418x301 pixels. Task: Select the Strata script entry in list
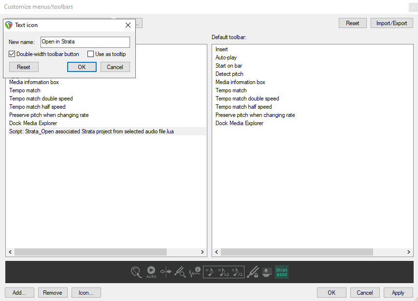coord(91,131)
